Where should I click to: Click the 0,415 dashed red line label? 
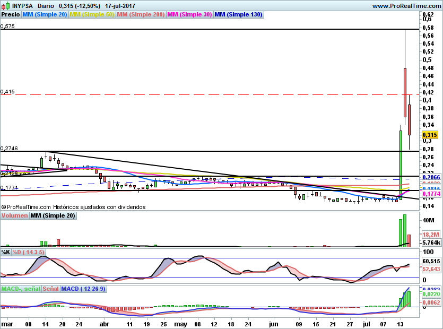(8, 91)
